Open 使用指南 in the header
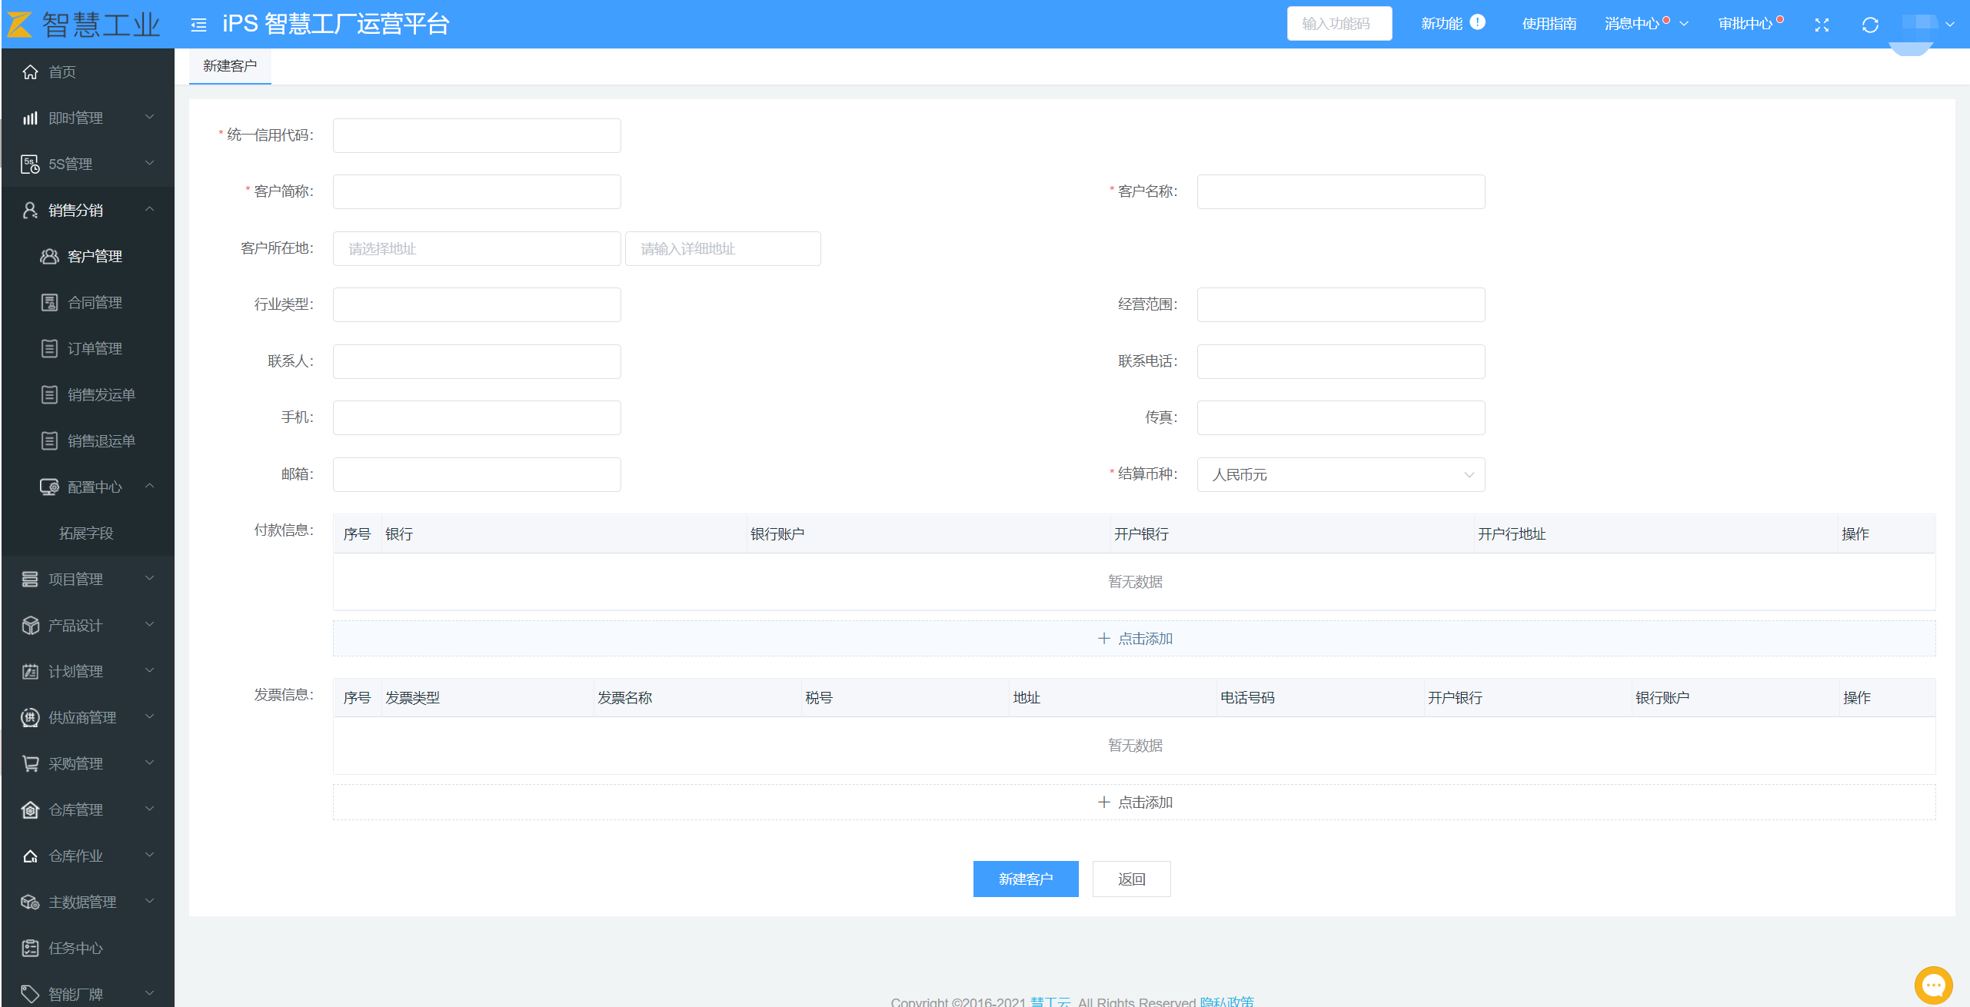The height and width of the screenshot is (1007, 1970). 1549,24
